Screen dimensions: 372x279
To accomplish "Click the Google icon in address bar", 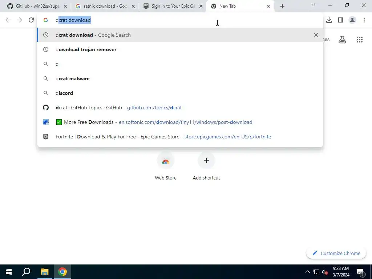I will tap(46, 20).
